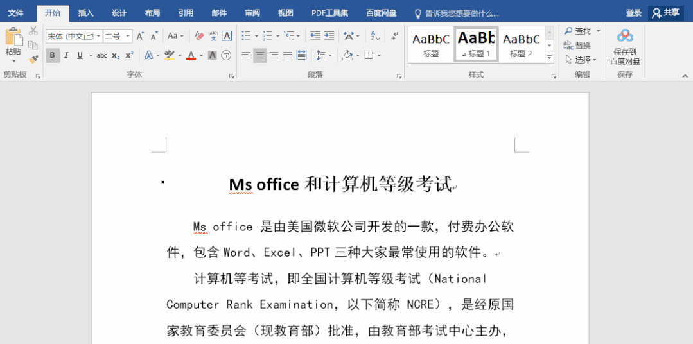Click the Copy icon in clipboard group

tap(33, 45)
